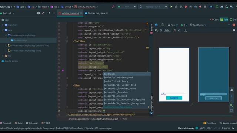The height and width of the screenshot is (133, 237).
Task: Open project panel options three-dot menu
Action: coord(49,13)
